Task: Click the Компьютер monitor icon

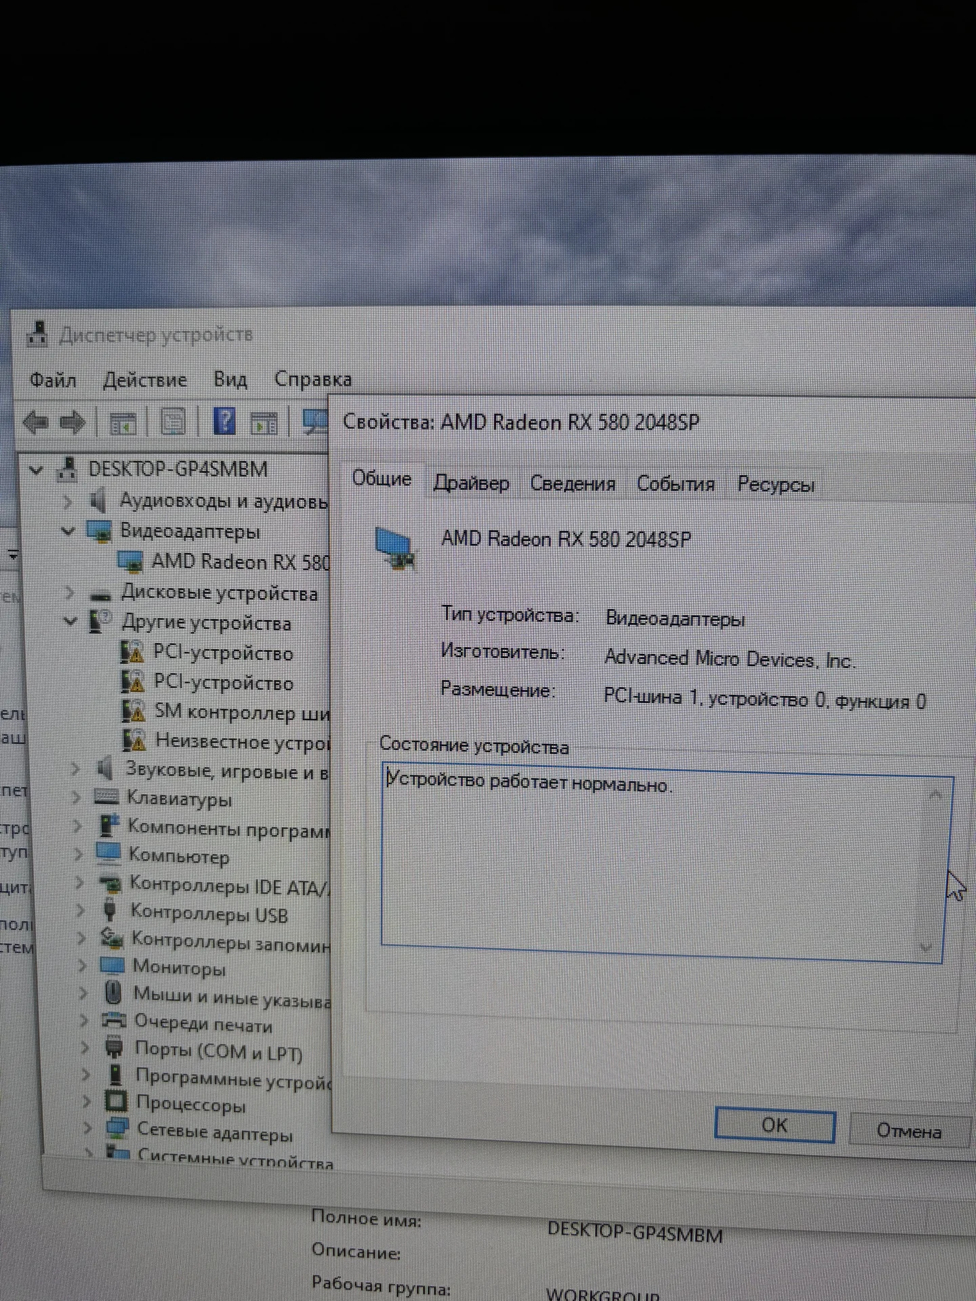Action: (108, 854)
